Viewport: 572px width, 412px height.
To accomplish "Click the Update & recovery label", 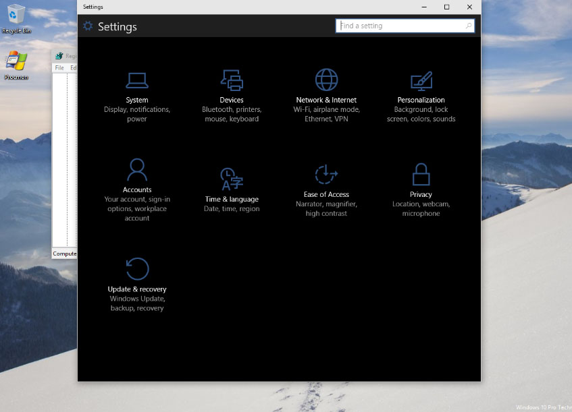I will [137, 289].
